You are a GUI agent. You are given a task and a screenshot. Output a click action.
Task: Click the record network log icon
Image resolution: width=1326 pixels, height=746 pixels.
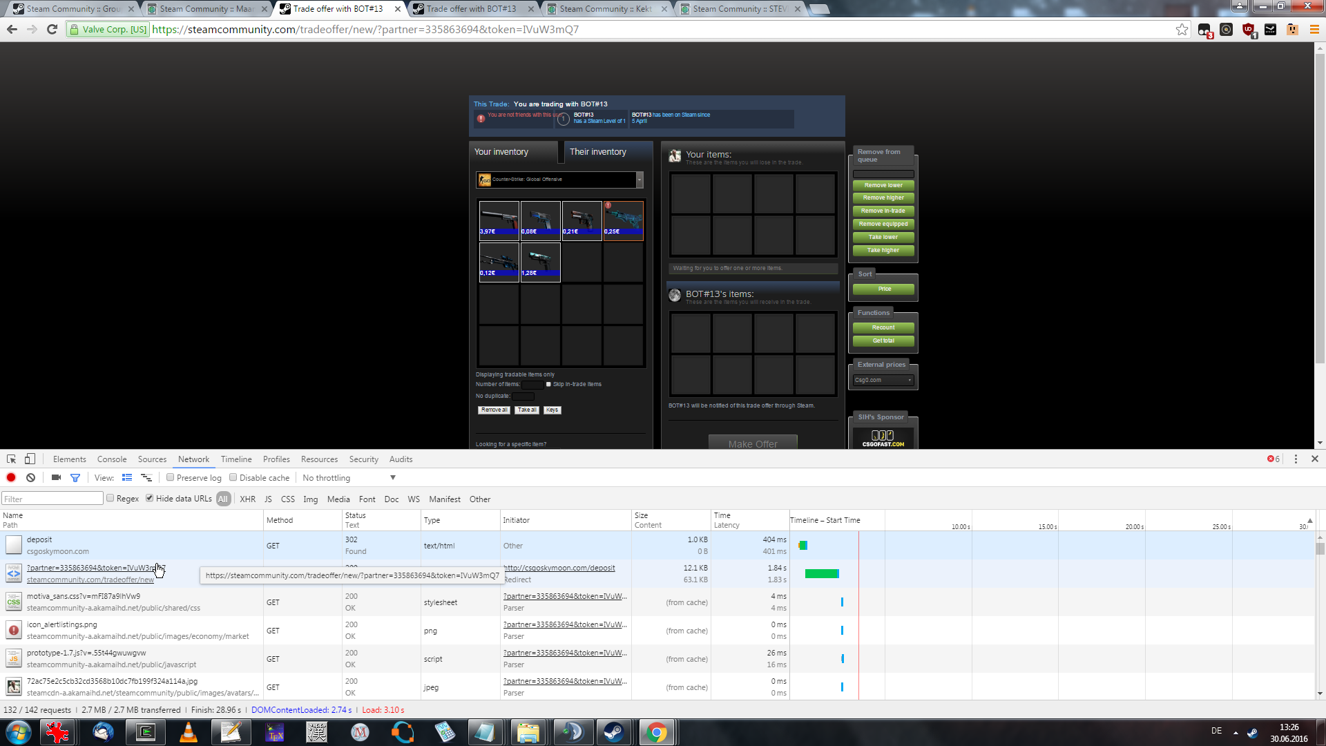pos(11,478)
